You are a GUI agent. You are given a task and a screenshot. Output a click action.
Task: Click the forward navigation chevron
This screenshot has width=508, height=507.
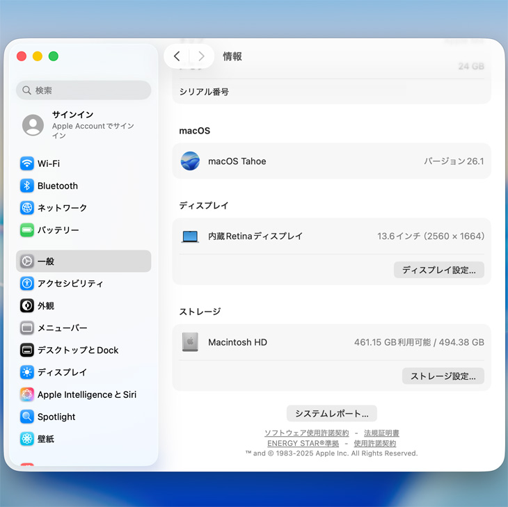201,56
